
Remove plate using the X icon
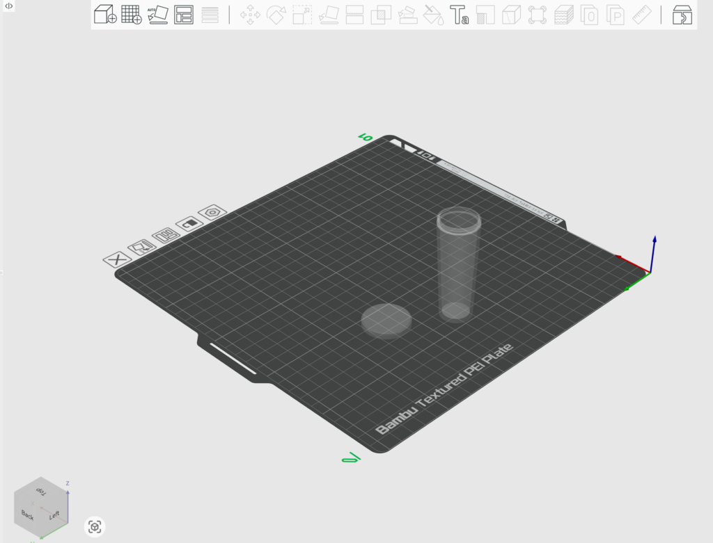(117, 259)
